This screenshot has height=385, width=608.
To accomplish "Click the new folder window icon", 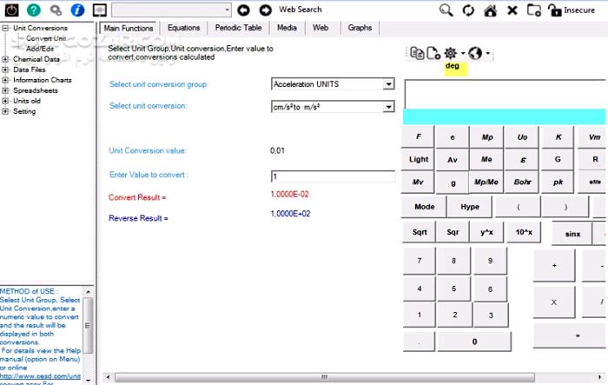I will tap(534, 10).
